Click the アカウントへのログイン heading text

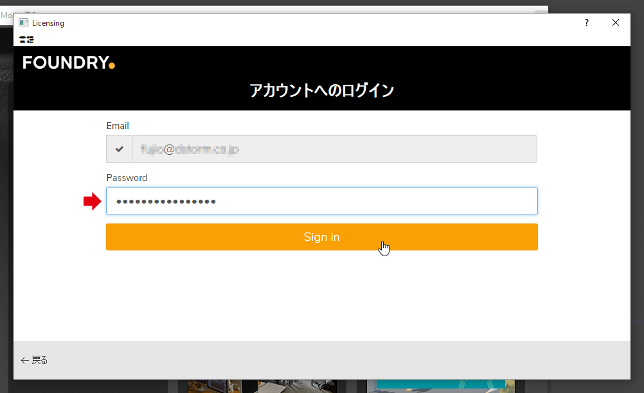(x=321, y=91)
